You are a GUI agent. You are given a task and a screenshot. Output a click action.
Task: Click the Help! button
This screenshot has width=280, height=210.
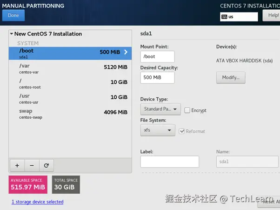[272, 15]
